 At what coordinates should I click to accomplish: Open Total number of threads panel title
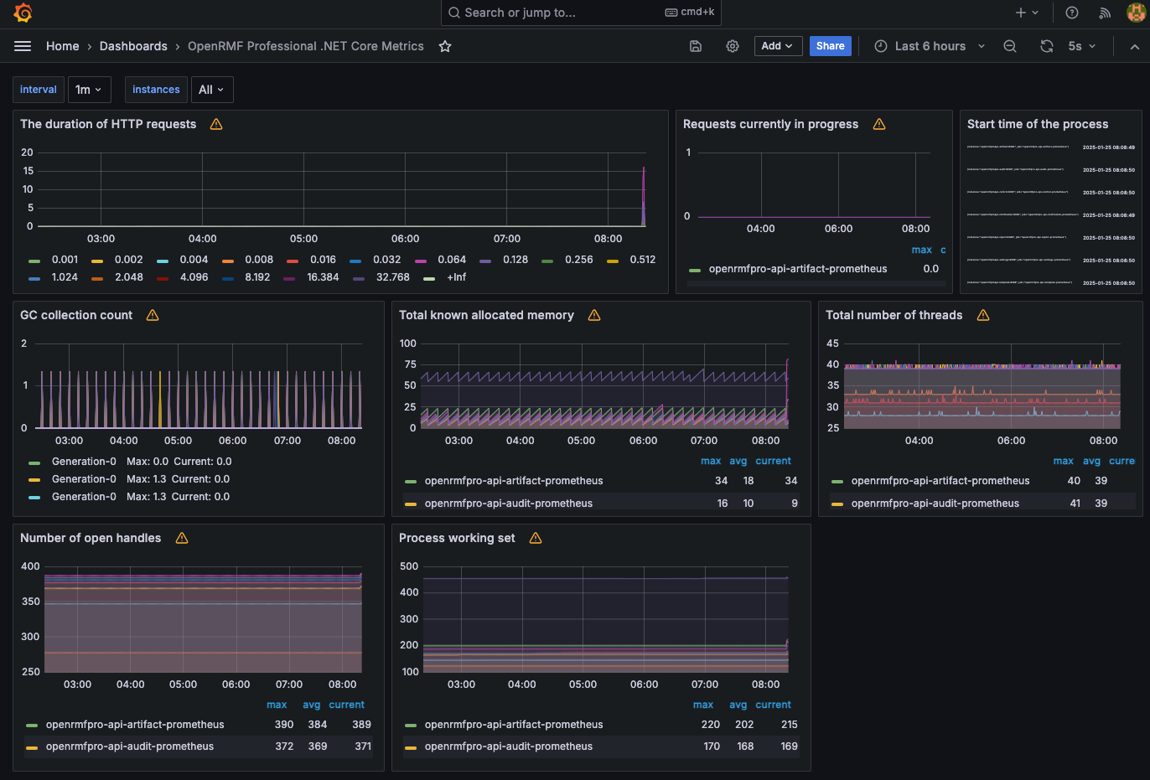(x=894, y=315)
